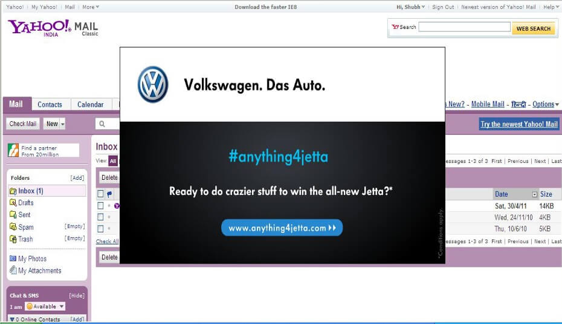
Task: Open the Help dropdown
Action: coord(551,7)
